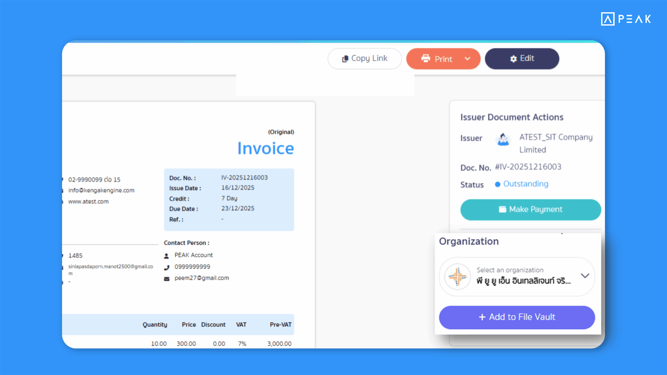
Task: Open the Print dropdown chevron
Action: pos(467,59)
